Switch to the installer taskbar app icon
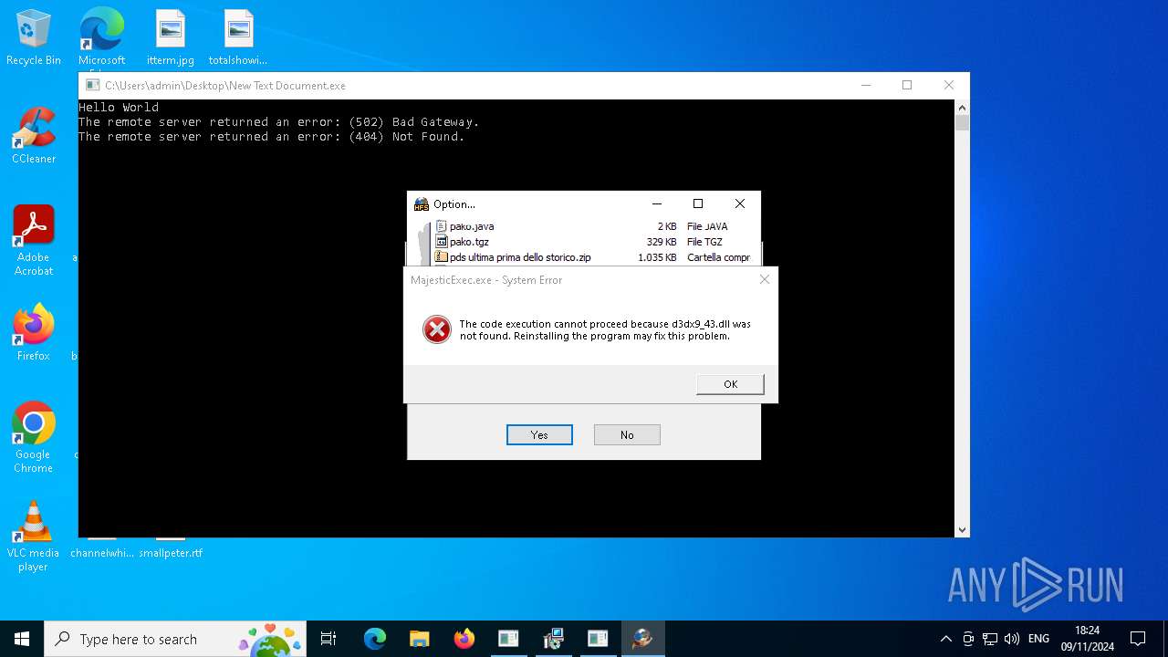The image size is (1168, 657). (x=553, y=639)
